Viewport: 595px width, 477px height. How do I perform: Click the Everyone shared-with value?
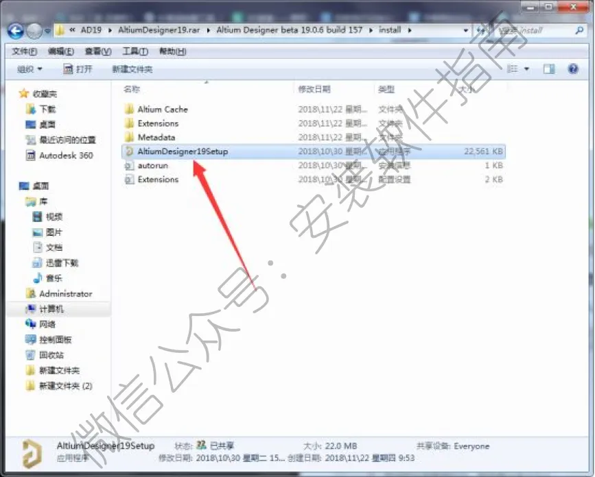[x=471, y=446]
